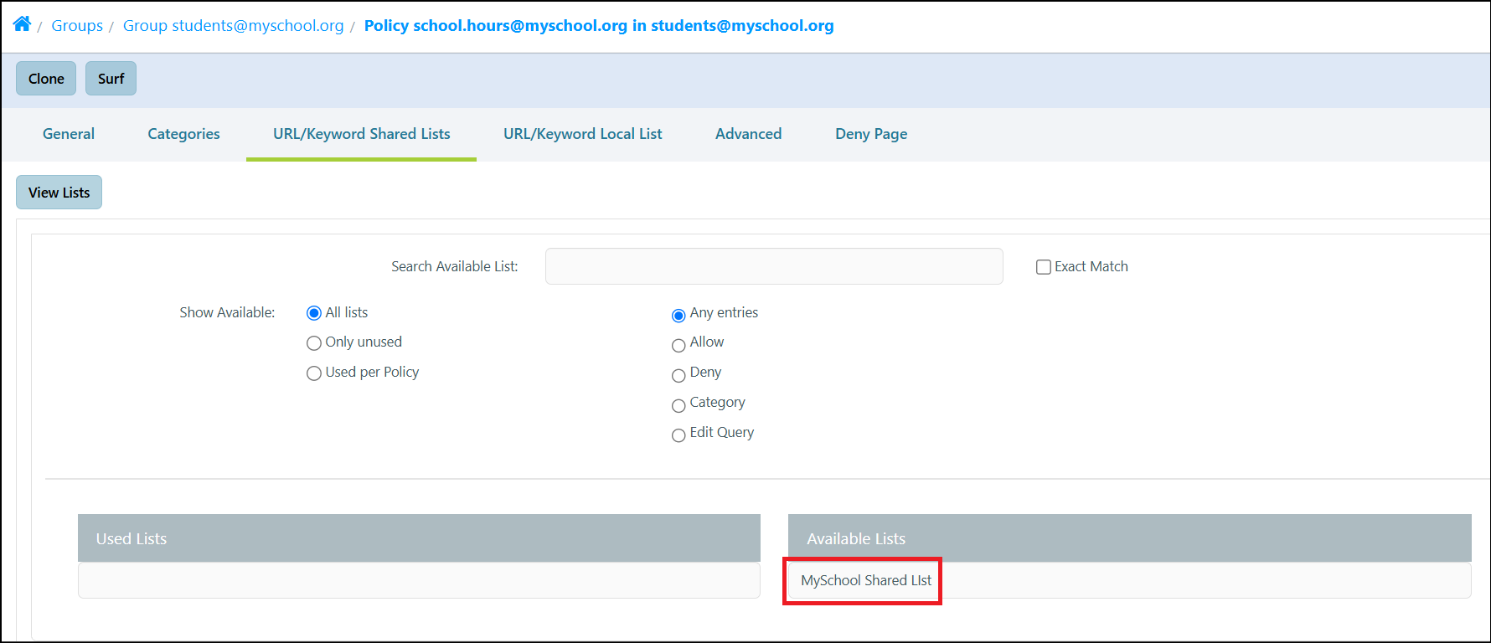The width and height of the screenshot is (1491, 643).
Task: Choose the Deny entries radio button
Action: [678, 375]
